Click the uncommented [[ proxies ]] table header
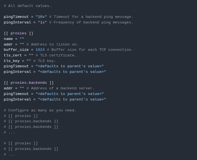The height and width of the screenshot is (160, 197). [x=18, y=33]
